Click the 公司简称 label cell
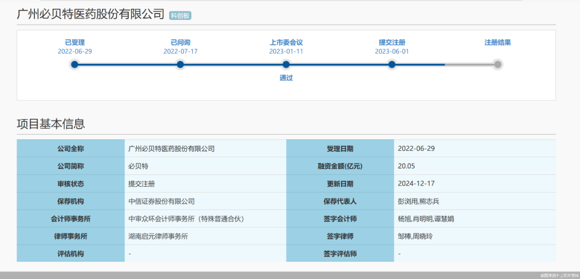Viewport: 580px width, 279px height. click(71, 166)
